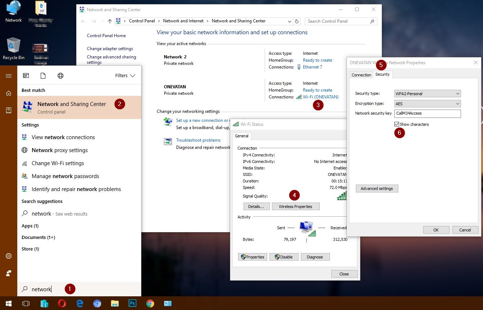Click Cancel in Wireless Network Properties
Viewport: 483px width, 310px height.
pyautogui.click(x=465, y=230)
